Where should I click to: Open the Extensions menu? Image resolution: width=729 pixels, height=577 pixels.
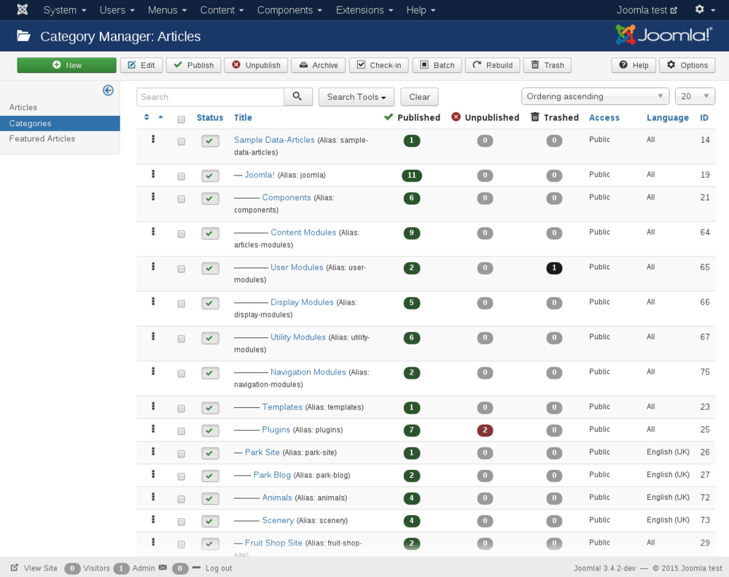click(364, 10)
